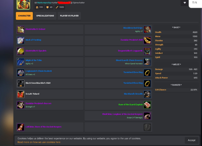Click the Mark of Fordring necklace icon

[21, 40]
